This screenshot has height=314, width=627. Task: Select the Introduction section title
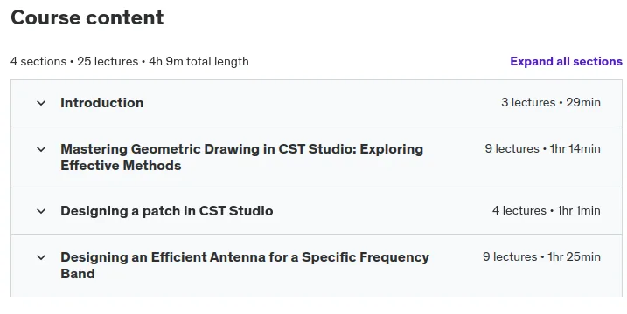(x=102, y=103)
